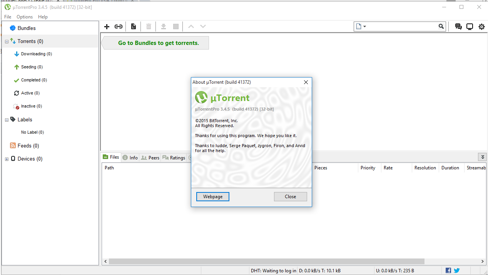
Task: Select Feeds (0) in sidebar
Action: 28,146
